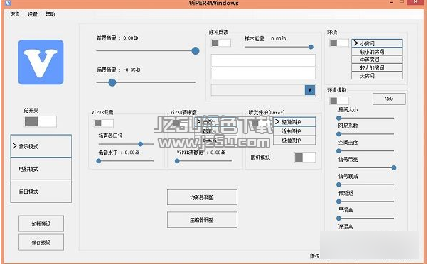428x264 pixels.
Task: Open the 帮助 menu
Action: tap(50, 14)
